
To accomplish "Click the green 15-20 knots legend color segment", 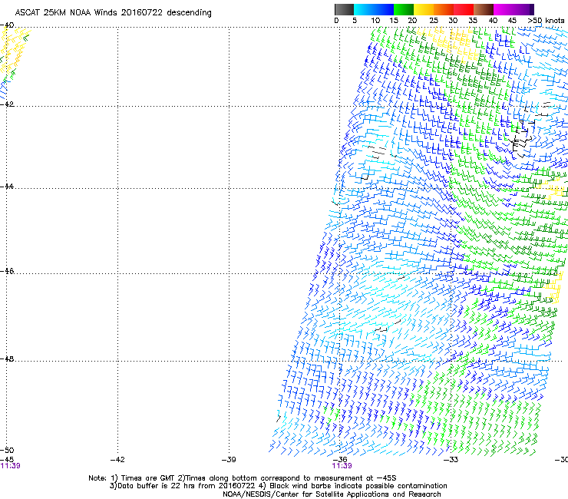I will [404, 9].
